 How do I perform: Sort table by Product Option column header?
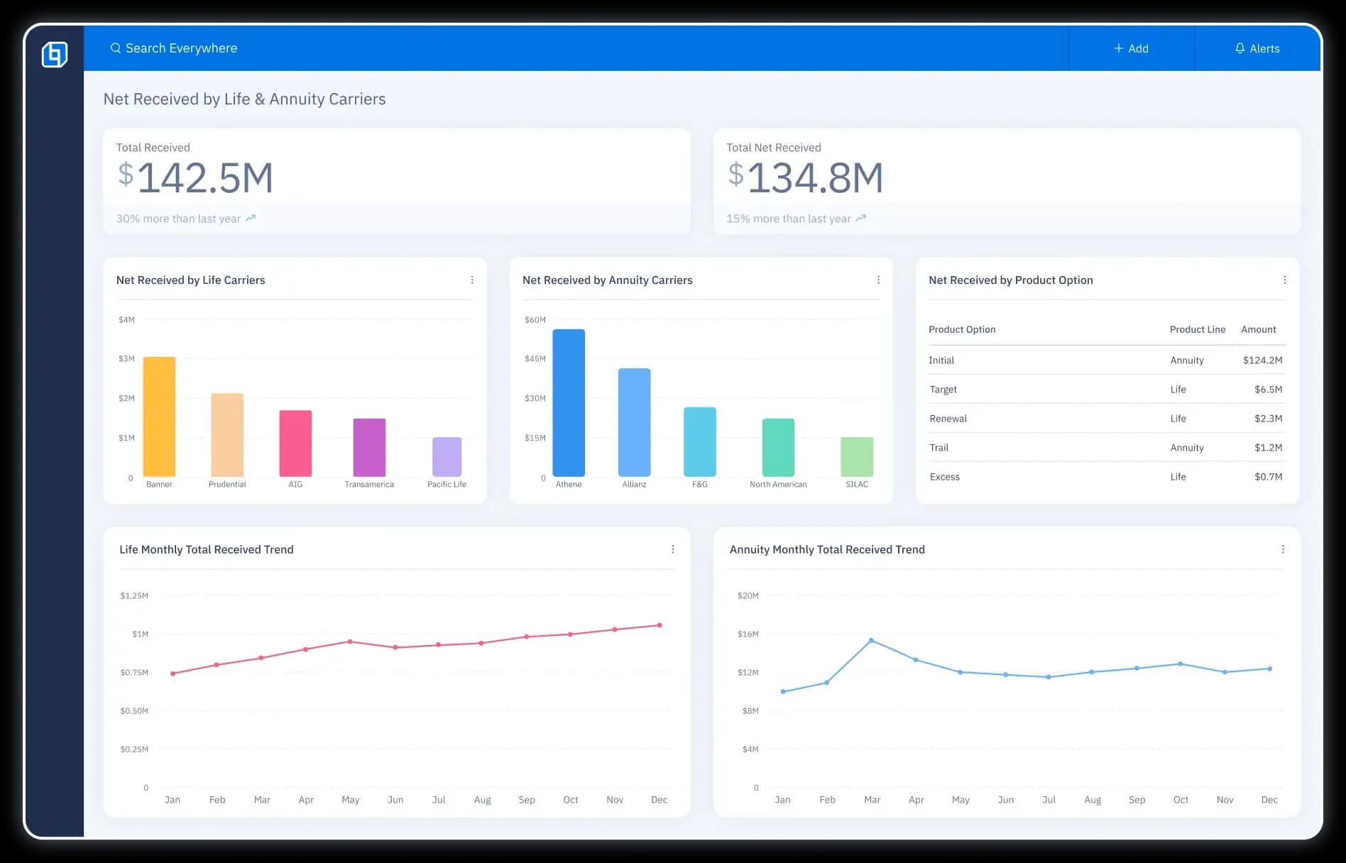point(962,329)
